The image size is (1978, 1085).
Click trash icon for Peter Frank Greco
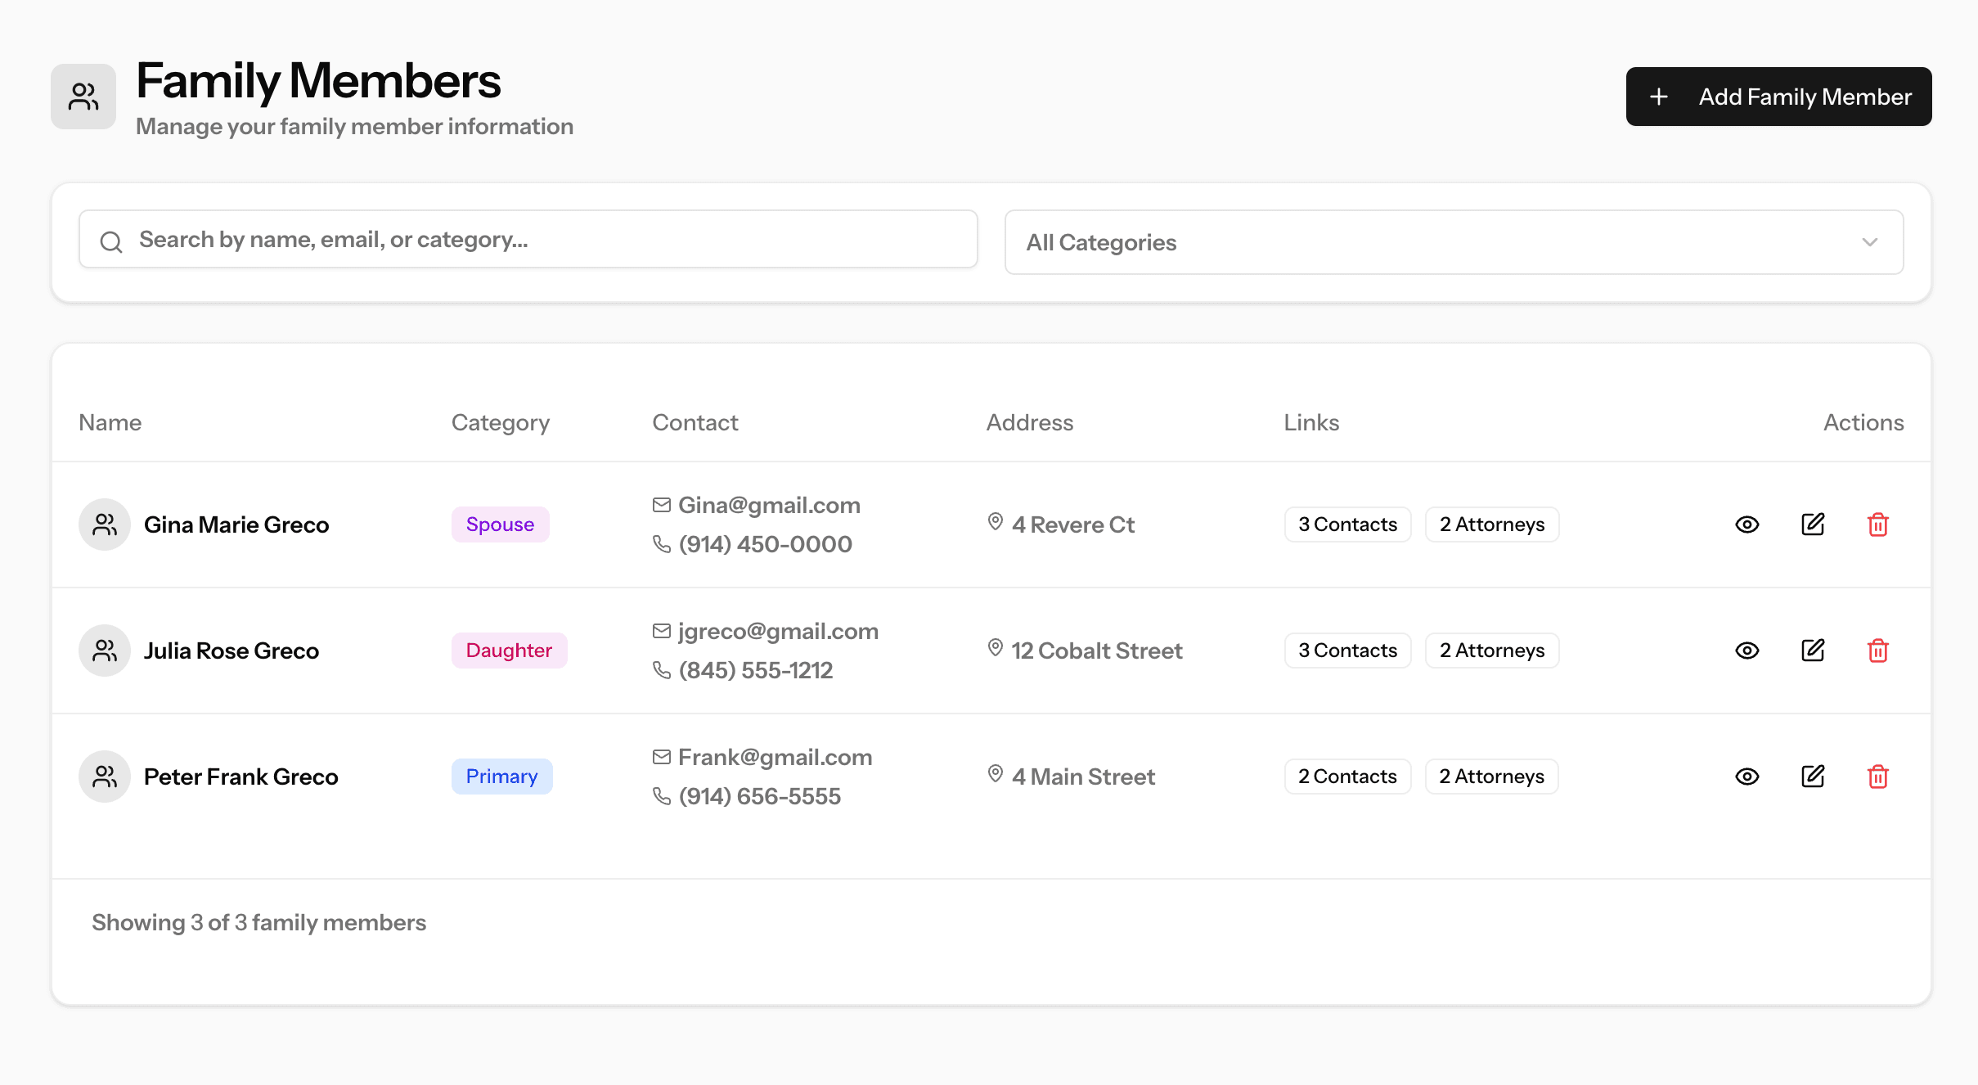(x=1877, y=777)
